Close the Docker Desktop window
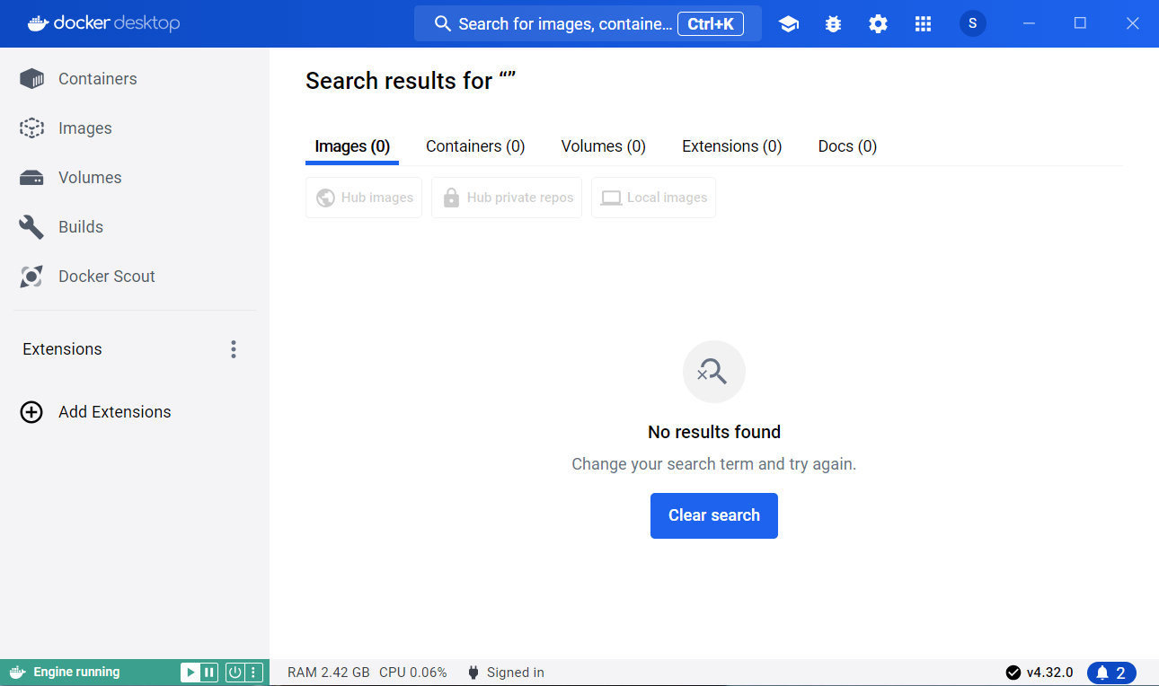The height and width of the screenshot is (686, 1159). pyautogui.click(x=1132, y=23)
